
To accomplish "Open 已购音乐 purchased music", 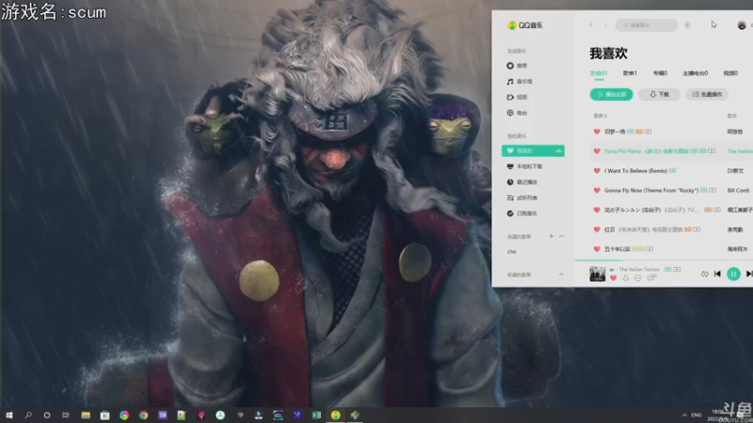I will tap(522, 213).
